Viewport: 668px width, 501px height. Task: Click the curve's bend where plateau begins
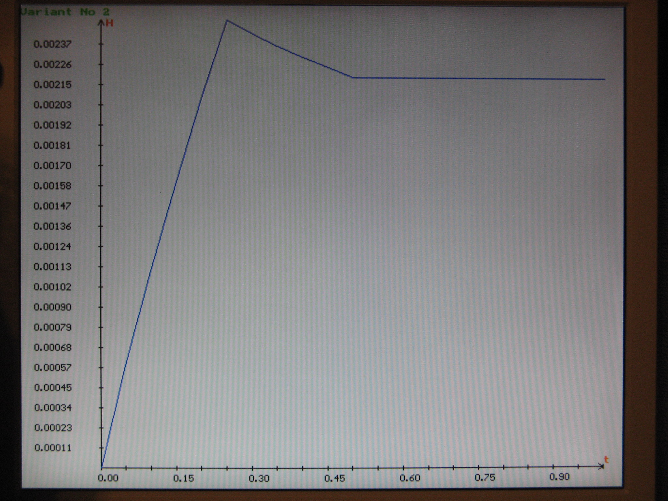click(x=352, y=78)
